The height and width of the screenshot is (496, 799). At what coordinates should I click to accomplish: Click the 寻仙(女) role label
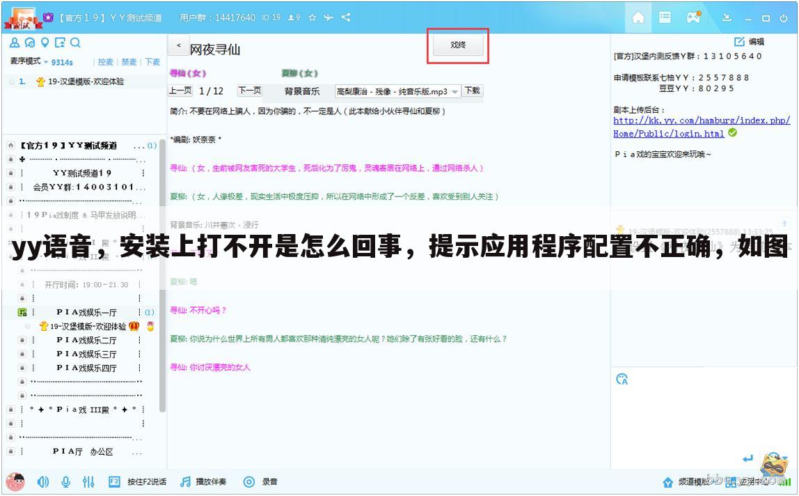point(187,73)
